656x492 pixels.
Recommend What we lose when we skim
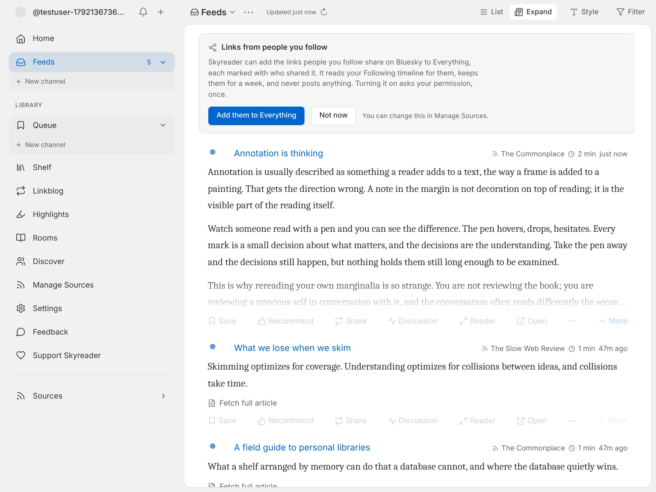285,421
